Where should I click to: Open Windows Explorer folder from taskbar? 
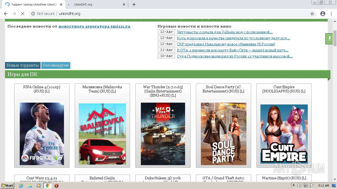30,186
